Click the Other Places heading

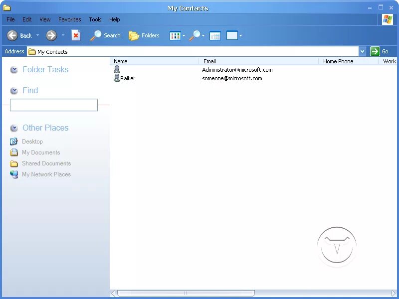45,128
